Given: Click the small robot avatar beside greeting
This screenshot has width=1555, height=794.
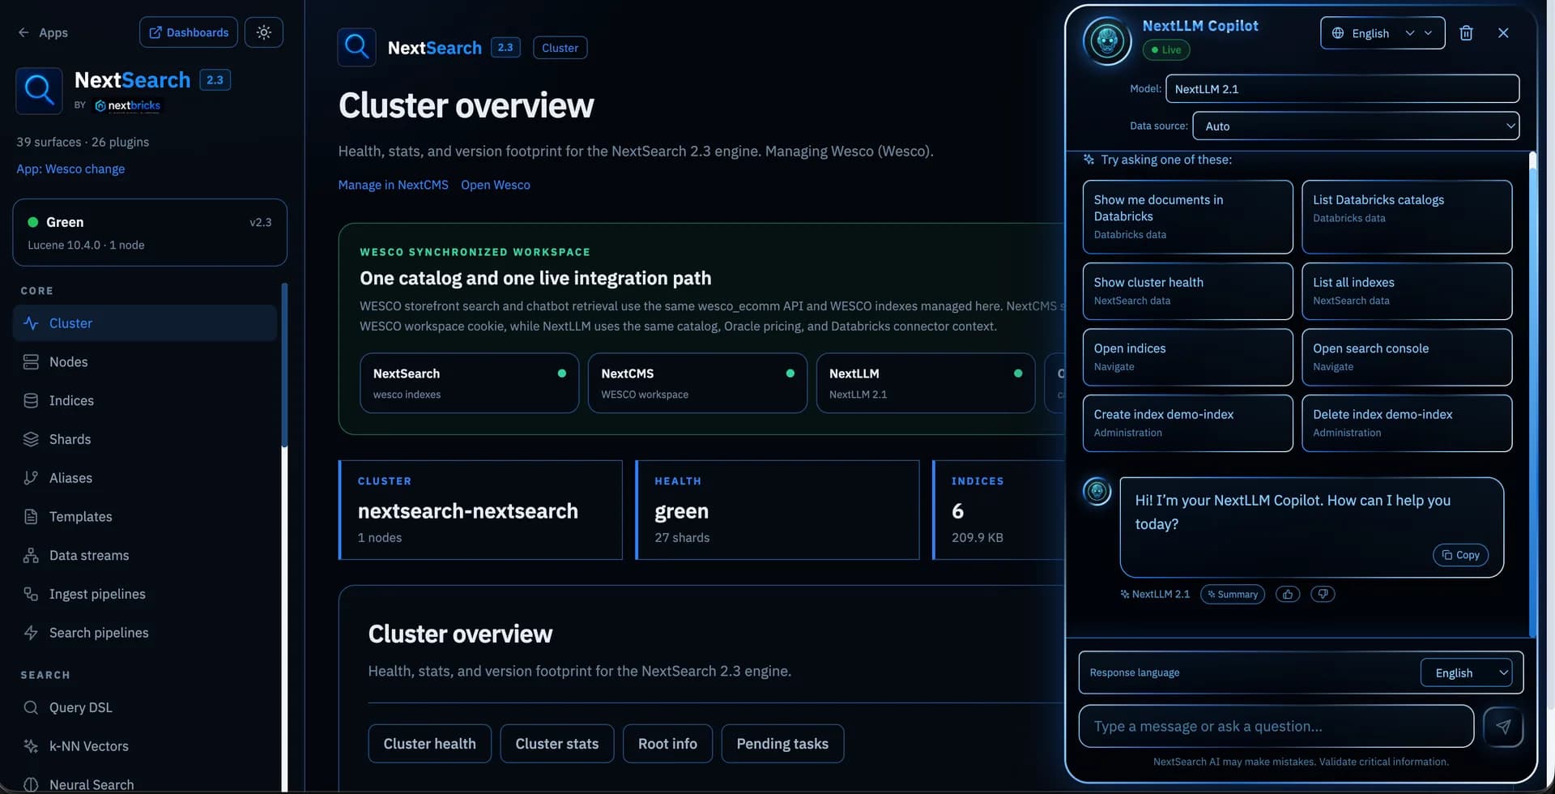Looking at the screenshot, I should (1097, 491).
